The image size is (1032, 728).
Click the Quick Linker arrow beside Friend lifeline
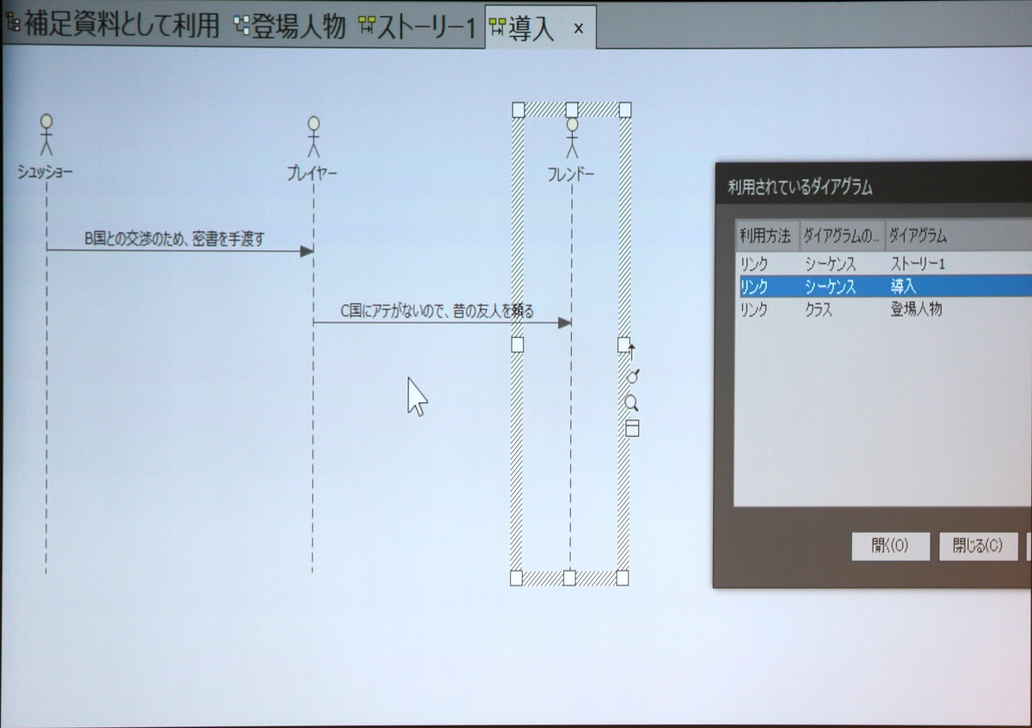coord(633,351)
